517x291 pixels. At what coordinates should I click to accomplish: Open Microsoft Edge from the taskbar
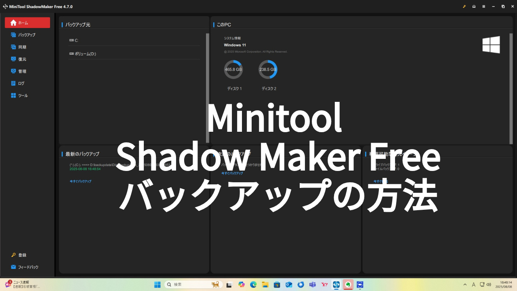pyautogui.click(x=253, y=285)
